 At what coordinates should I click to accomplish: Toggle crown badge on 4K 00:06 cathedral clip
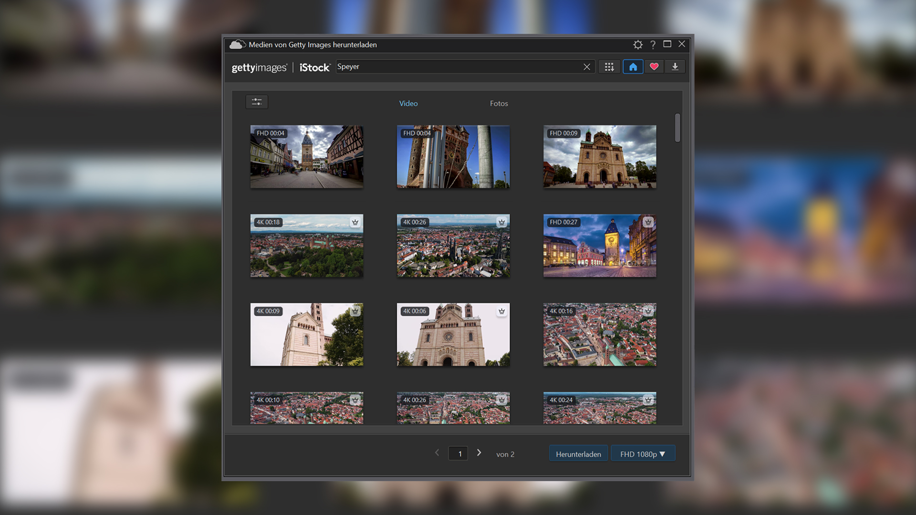pos(501,311)
